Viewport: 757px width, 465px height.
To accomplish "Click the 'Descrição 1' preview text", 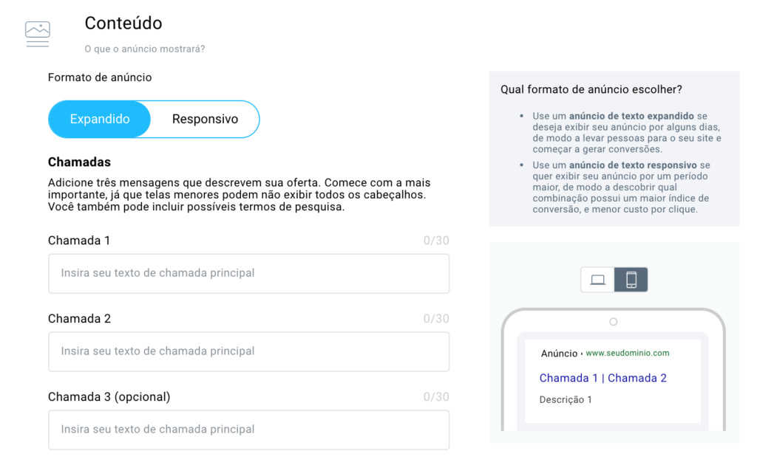I will coord(566,399).
